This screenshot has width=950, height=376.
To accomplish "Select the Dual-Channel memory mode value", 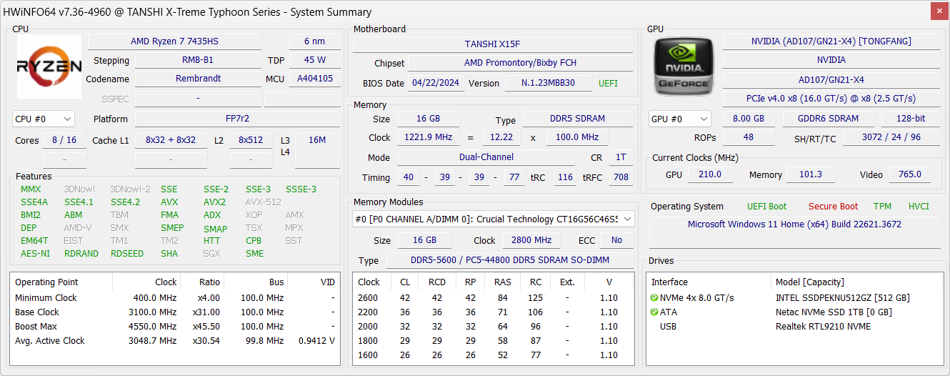I will coord(486,157).
